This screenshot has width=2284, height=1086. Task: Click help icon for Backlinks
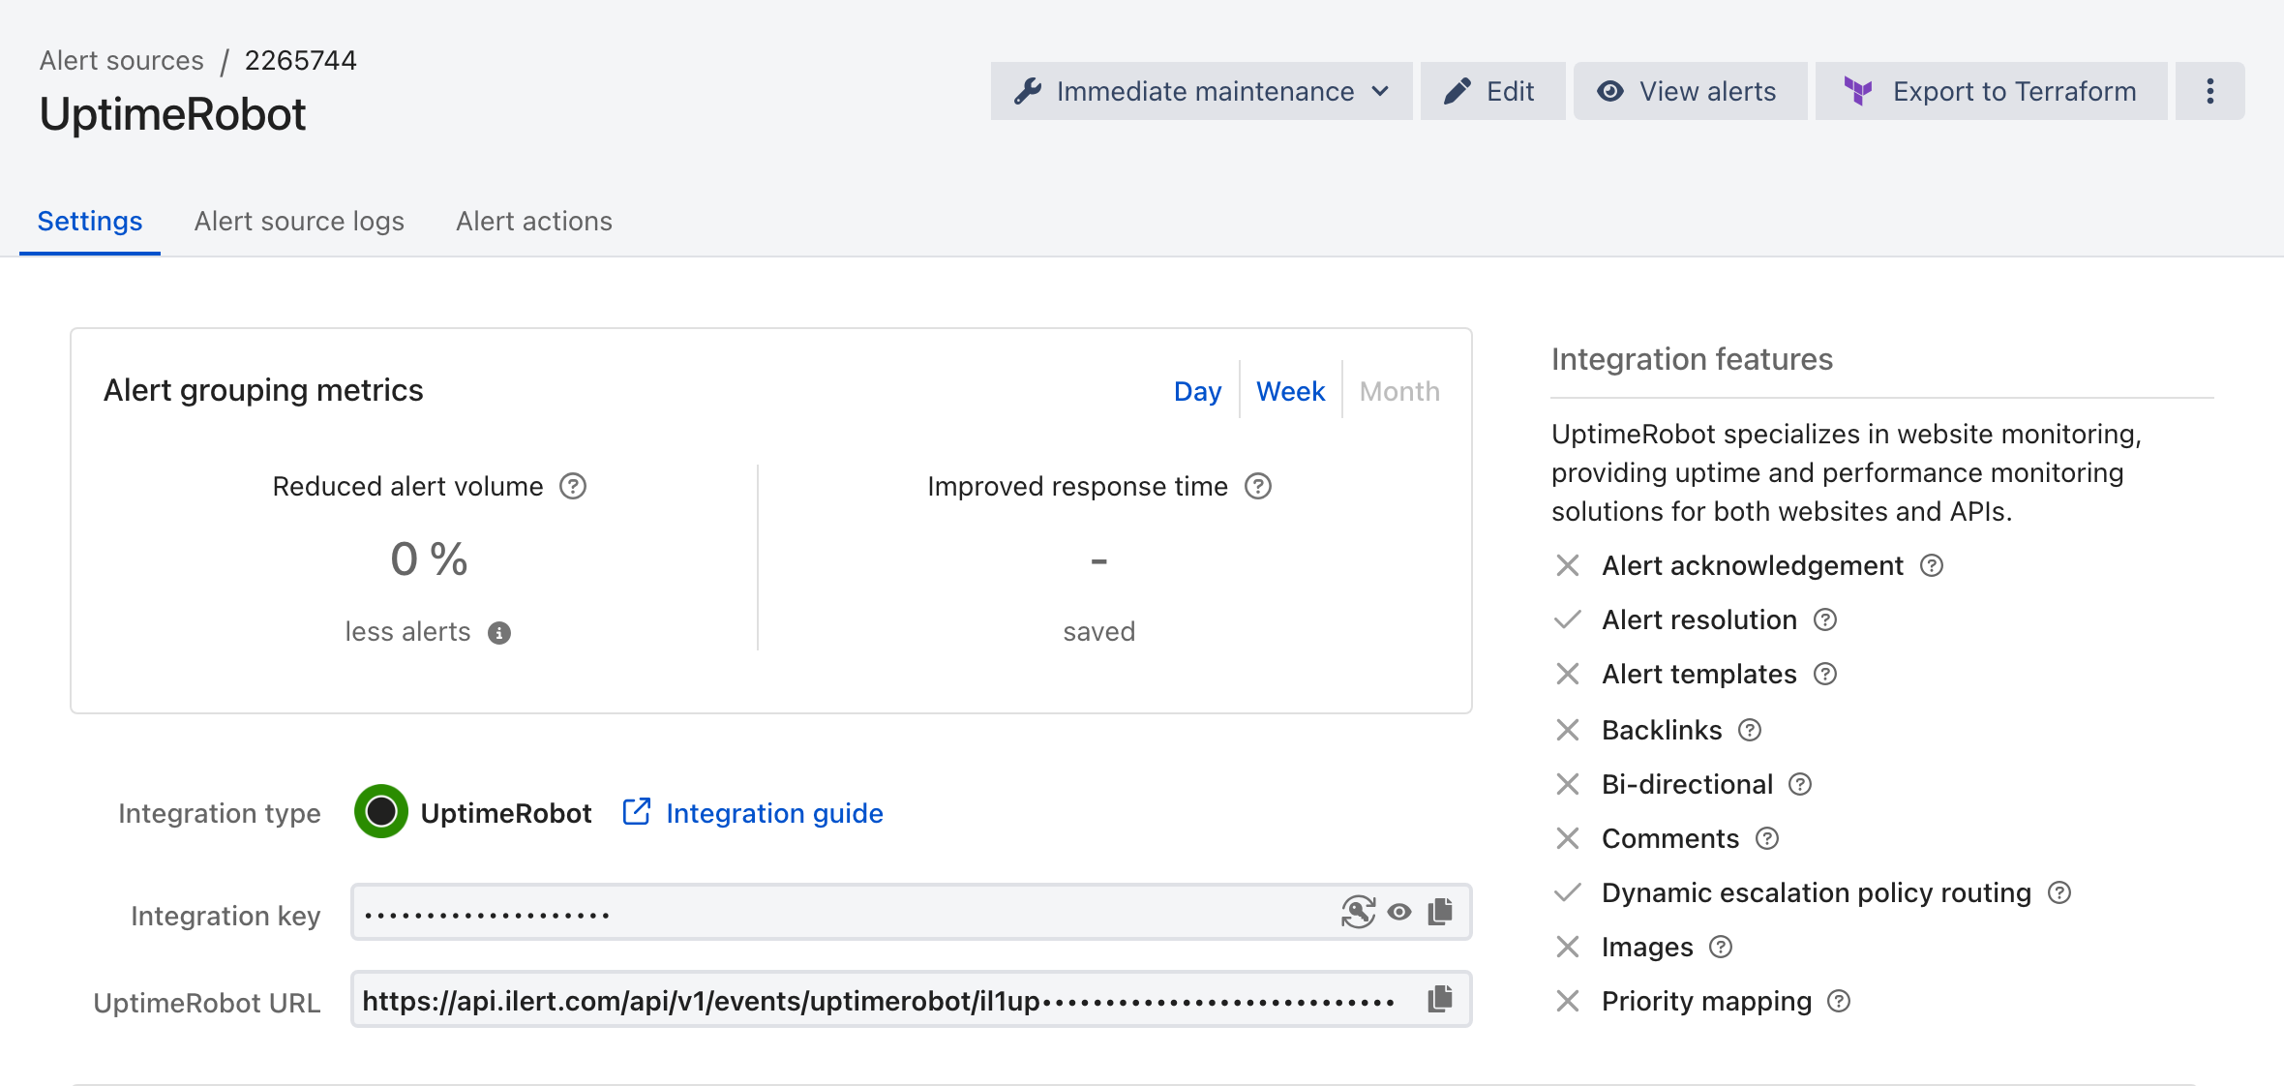click(x=1750, y=730)
